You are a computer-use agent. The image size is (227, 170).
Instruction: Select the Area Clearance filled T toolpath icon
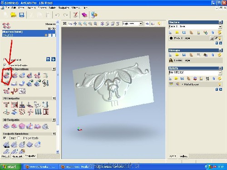click(15, 105)
